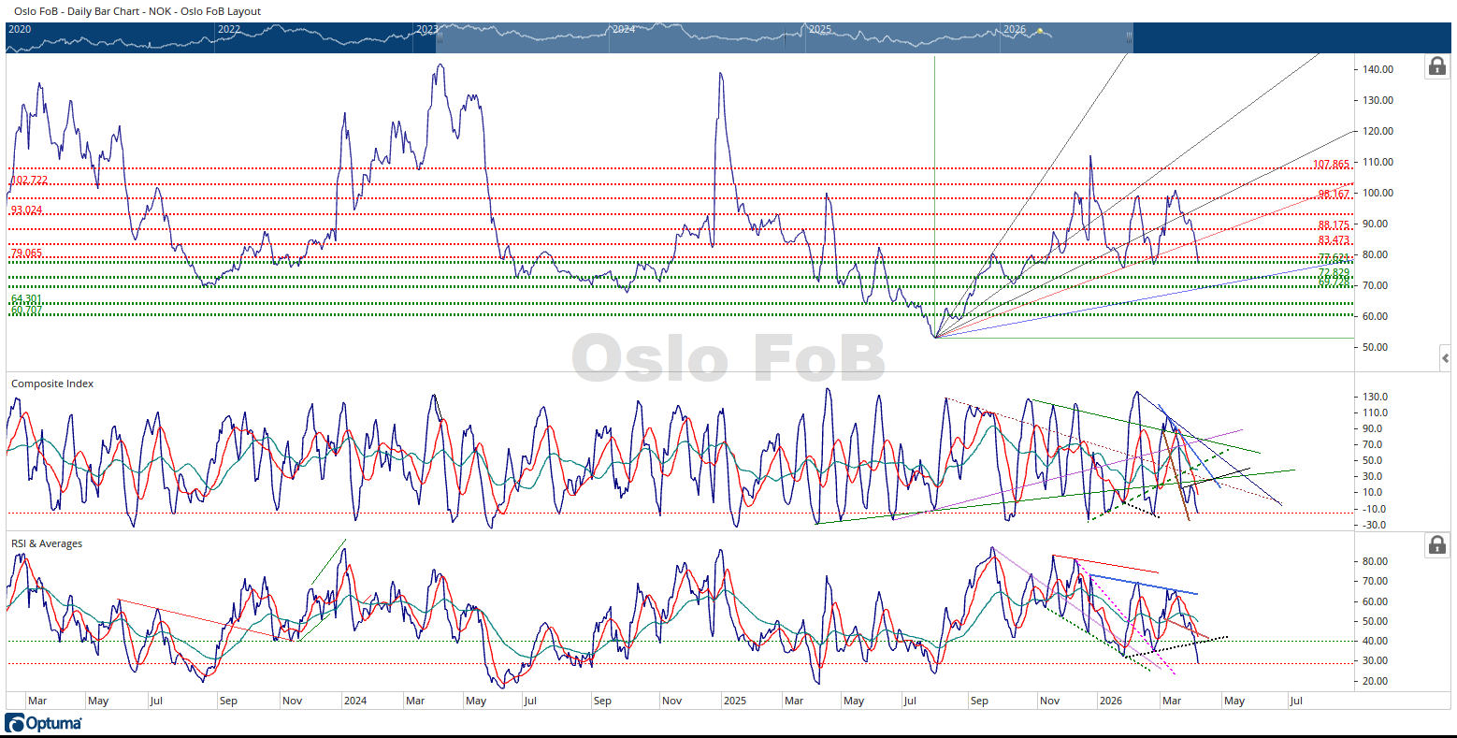Click the 107.865 resistance level label

pos(1331,165)
